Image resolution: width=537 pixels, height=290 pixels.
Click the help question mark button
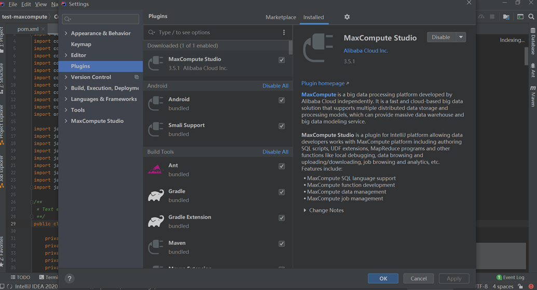[70, 279]
